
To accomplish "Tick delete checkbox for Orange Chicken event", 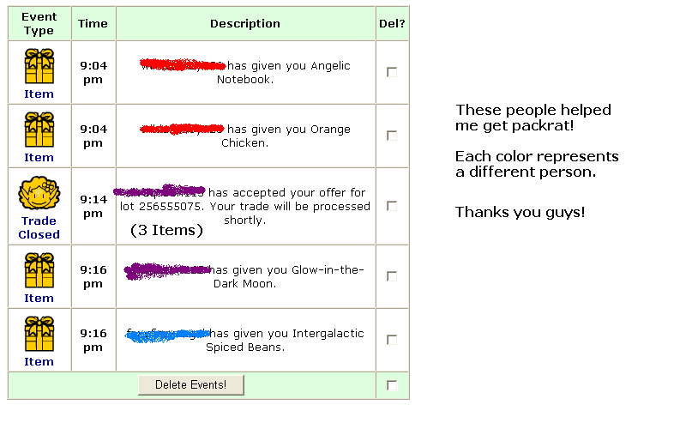I will (392, 136).
